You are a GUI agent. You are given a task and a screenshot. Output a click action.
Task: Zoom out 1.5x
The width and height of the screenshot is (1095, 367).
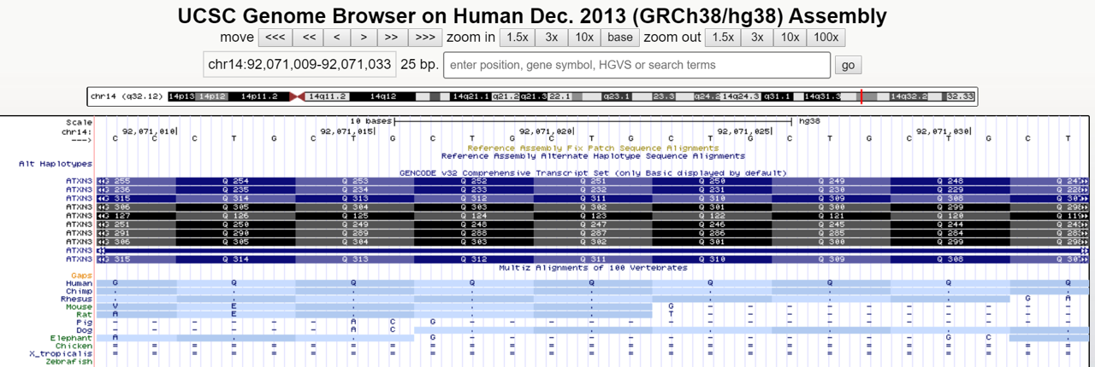point(723,37)
